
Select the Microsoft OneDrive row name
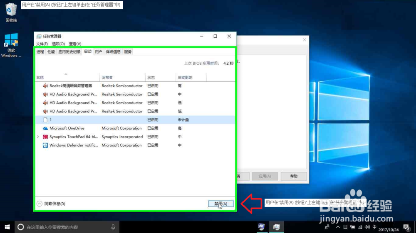67,128
